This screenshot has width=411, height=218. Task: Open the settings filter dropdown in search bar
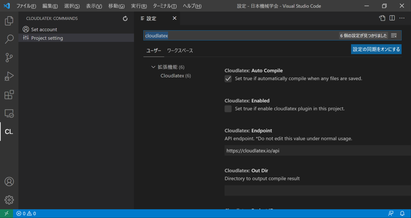[394, 35]
